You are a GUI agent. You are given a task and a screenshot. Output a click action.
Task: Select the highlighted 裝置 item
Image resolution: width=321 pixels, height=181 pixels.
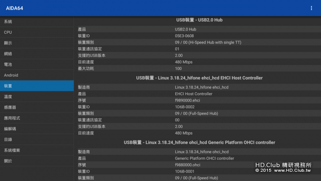tap(37, 86)
